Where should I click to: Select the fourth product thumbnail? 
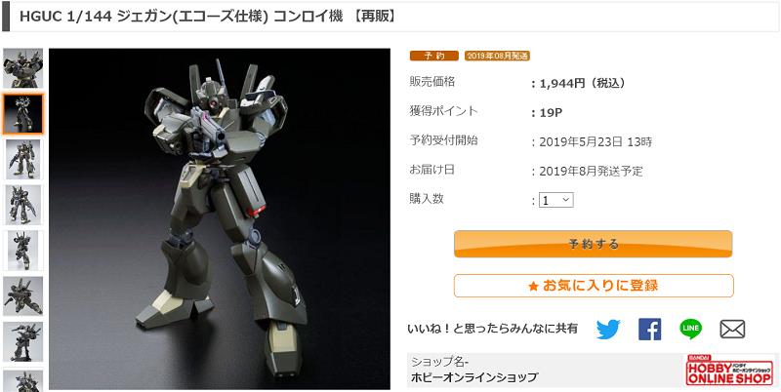22,205
